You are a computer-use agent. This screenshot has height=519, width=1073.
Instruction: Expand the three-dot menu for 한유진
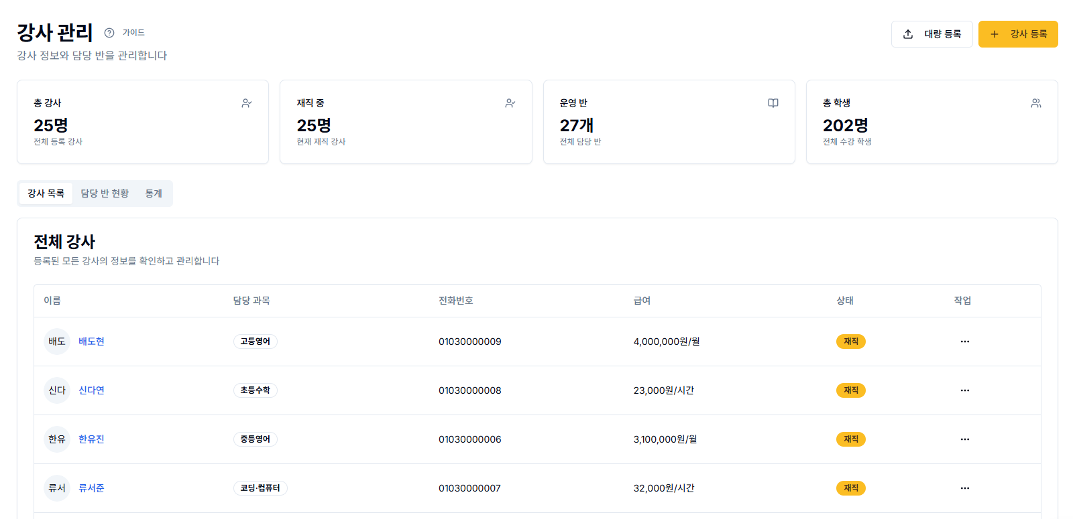point(964,439)
